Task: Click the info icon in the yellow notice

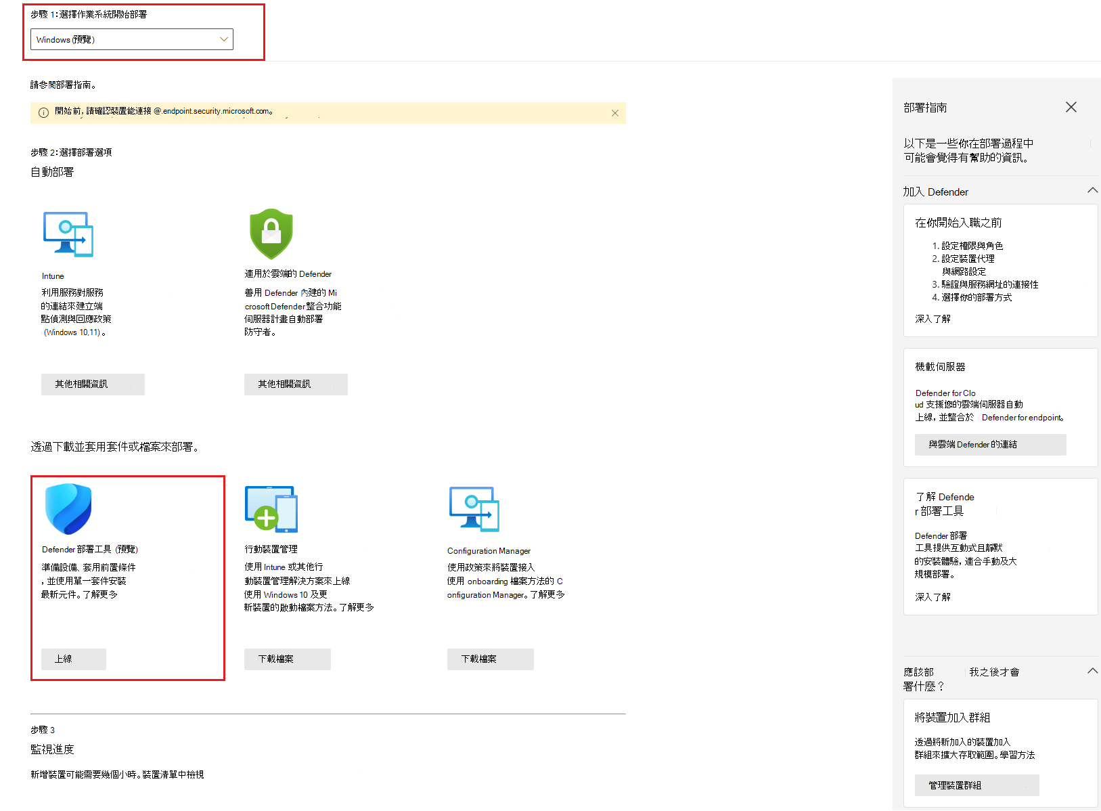Action: pyautogui.click(x=43, y=112)
